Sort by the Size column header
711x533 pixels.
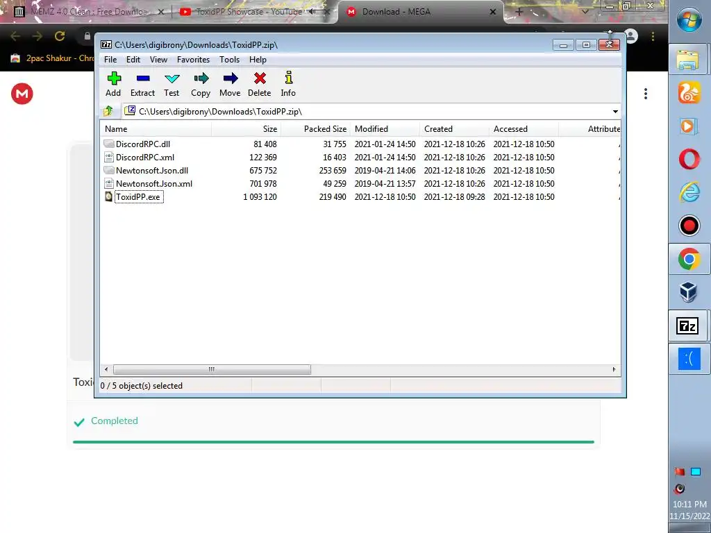point(246,128)
